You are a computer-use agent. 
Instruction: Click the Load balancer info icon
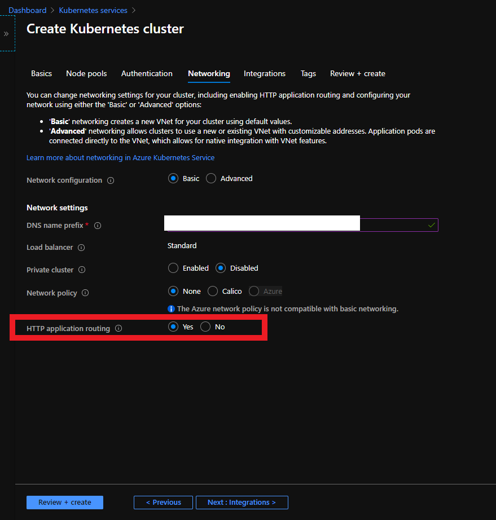81,248
